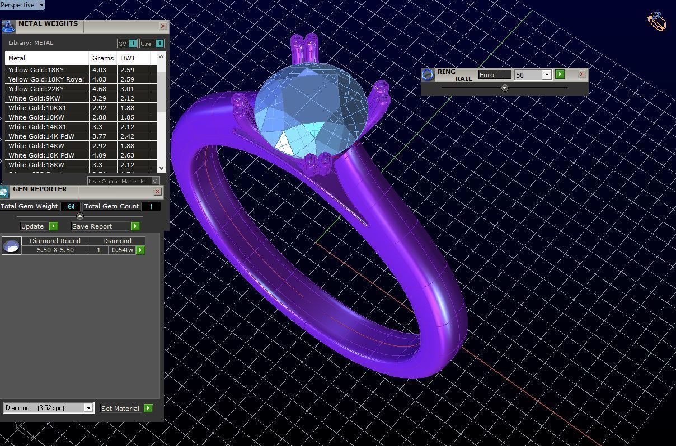Click the 4.68 grams value
Viewport: 676px width, 446px height.
click(x=99, y=89)
